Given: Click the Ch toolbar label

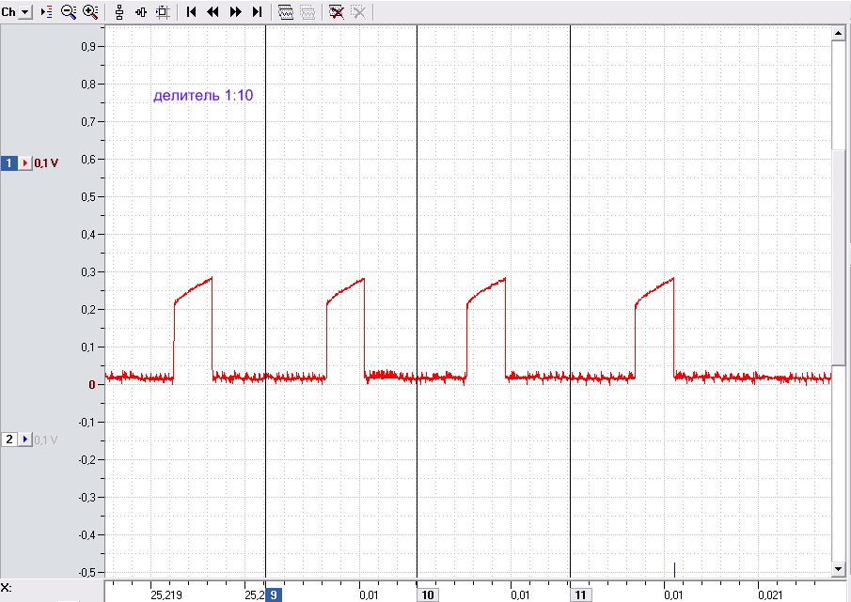Looking at the screenshot, I should [8, 12].
